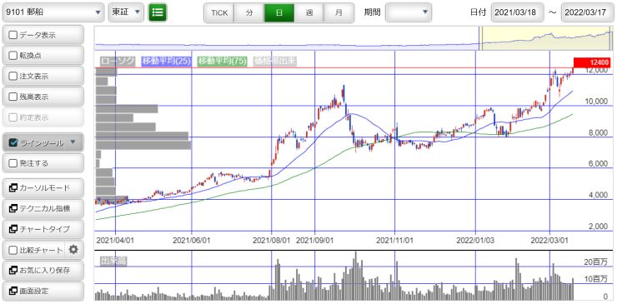Viewport: 617px width, 304px height.
Task: Select the 週 weekly chart tab
Action: (308, 12)
